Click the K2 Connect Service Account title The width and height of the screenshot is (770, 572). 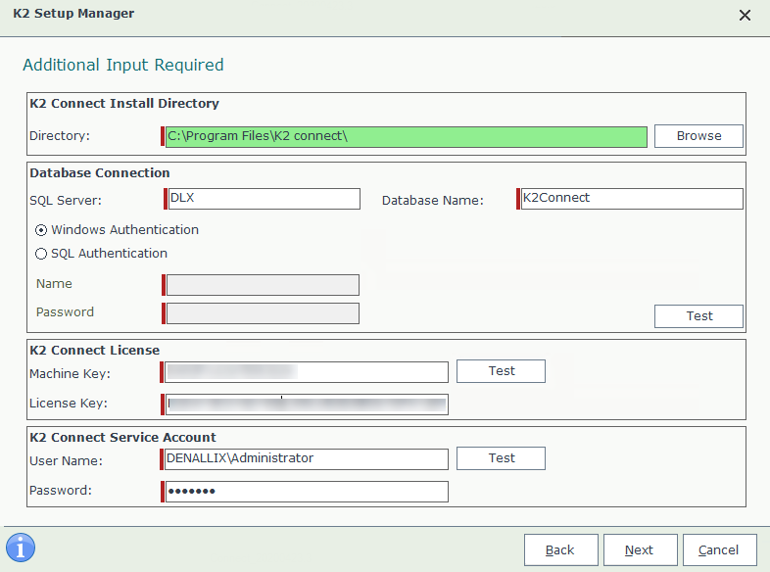point(122,438)
